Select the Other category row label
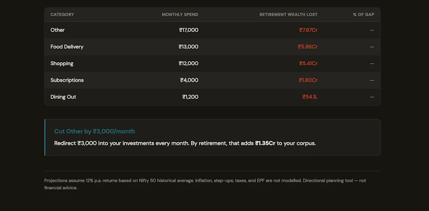The width and height of the screenshot is (429, 211). tap(57, 30)
